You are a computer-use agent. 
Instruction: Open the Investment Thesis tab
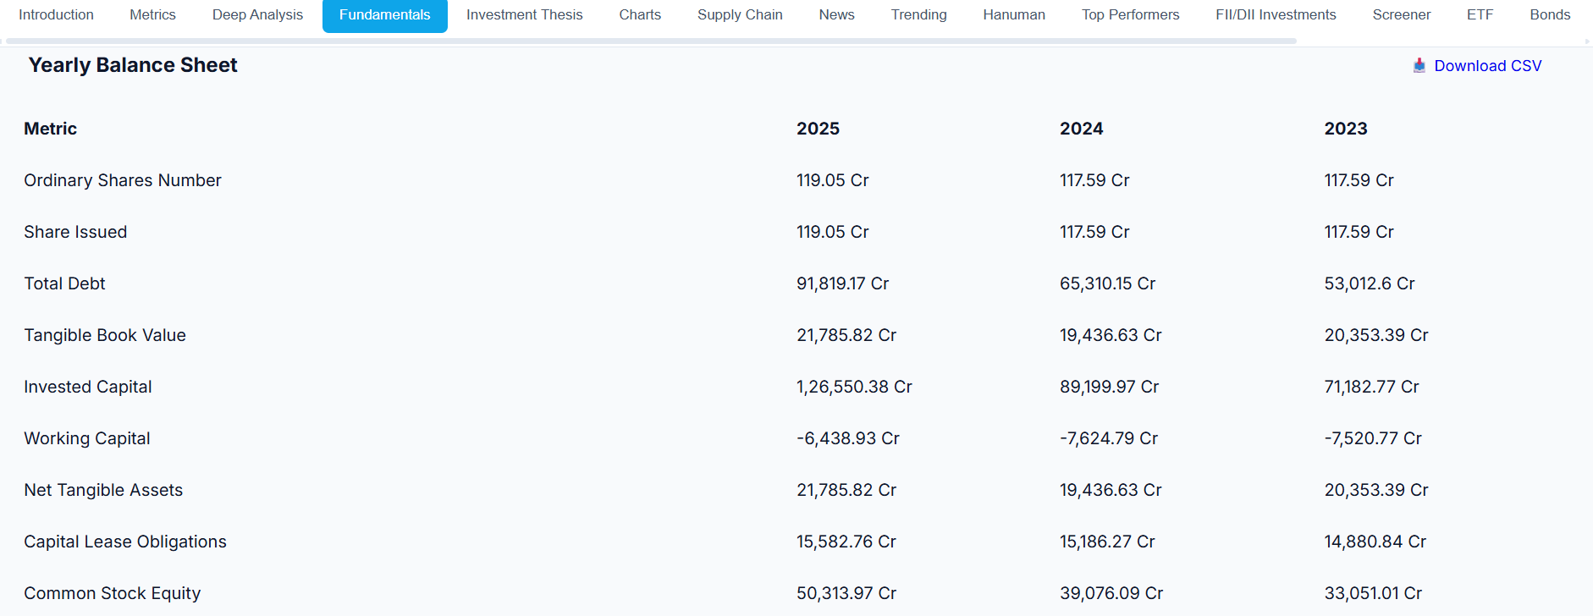(524, 15)
